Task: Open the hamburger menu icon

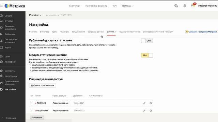Action: (x=1, y=6)
